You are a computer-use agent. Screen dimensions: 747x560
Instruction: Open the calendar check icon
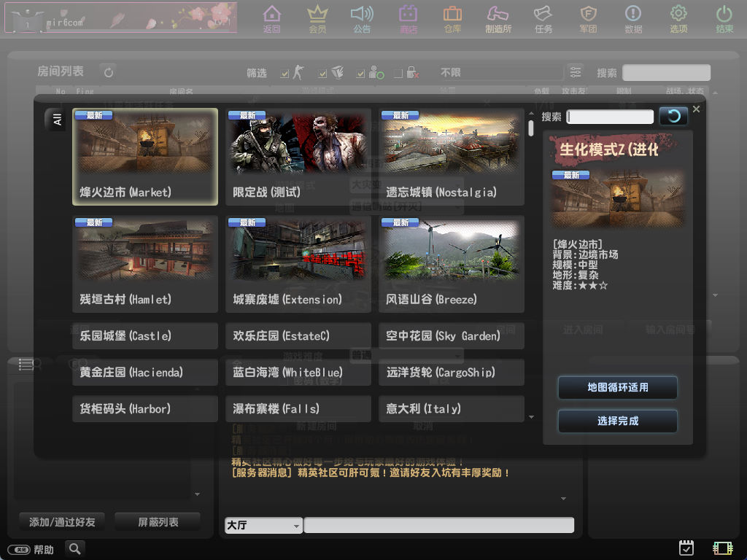point(686,548)
